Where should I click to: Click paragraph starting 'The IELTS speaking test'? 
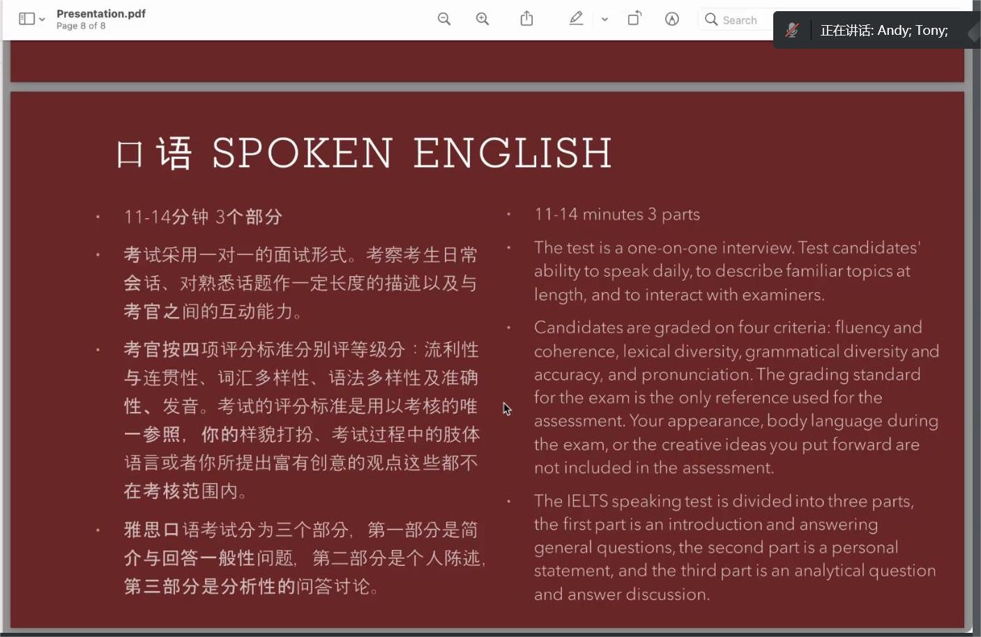(x=735, y=547)
